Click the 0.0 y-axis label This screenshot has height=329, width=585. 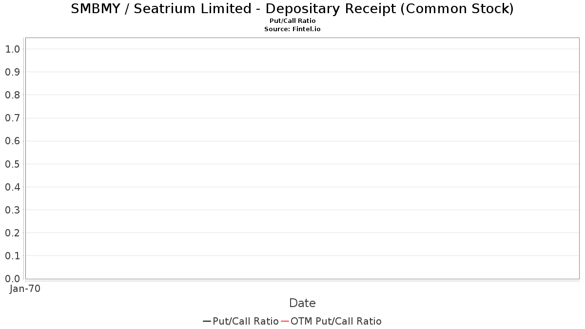point(13,279)
